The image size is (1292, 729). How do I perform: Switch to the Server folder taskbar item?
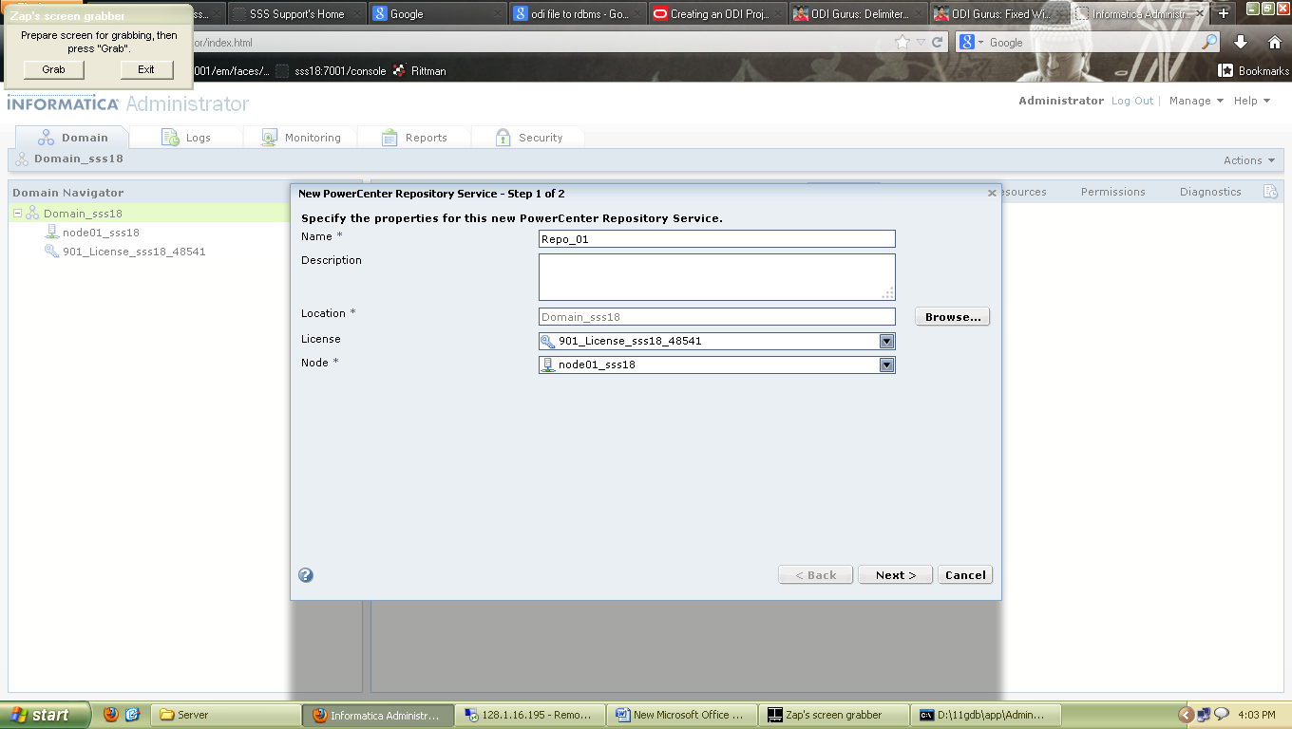pos(225,715)
